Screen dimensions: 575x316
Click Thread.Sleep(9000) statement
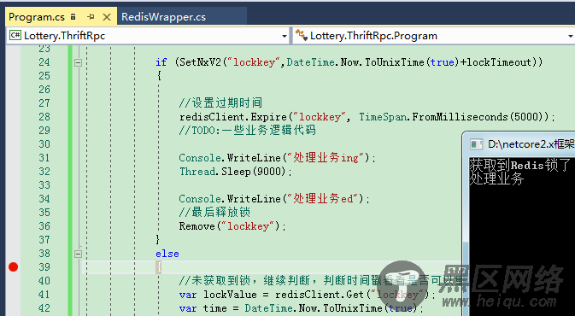(236, 172)
